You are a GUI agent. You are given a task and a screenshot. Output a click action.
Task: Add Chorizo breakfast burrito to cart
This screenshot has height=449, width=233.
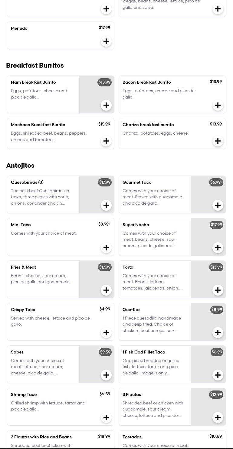(218, 141)
